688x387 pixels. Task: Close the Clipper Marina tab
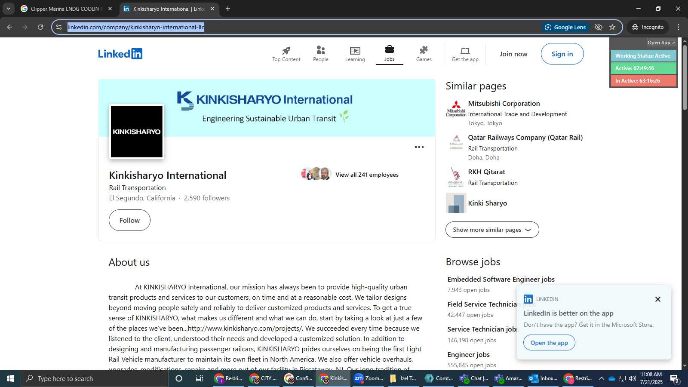(110, 9)
